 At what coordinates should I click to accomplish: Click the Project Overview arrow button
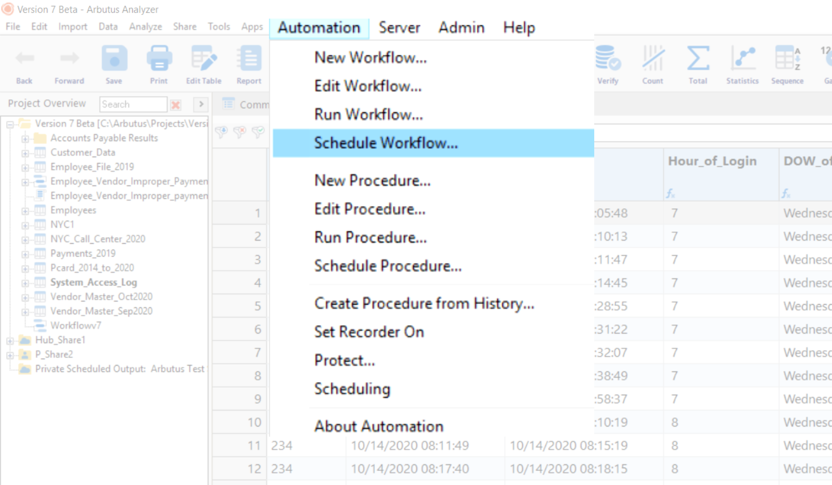coord(201,104)
